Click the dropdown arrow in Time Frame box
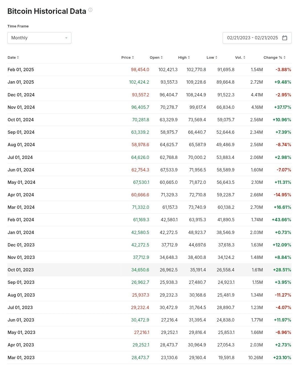The image size is (299, 365). (66, 38)
